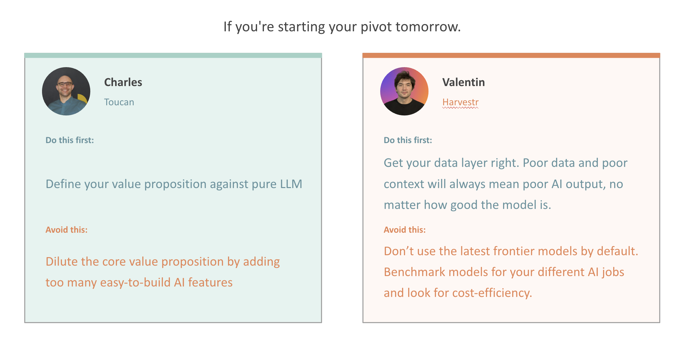
Task: Click the Harvestr company label
Action: point(460,102)
